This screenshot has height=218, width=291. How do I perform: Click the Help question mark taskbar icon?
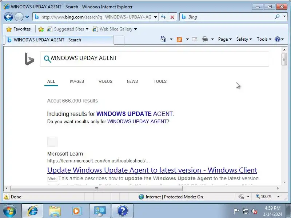point(123,211)
